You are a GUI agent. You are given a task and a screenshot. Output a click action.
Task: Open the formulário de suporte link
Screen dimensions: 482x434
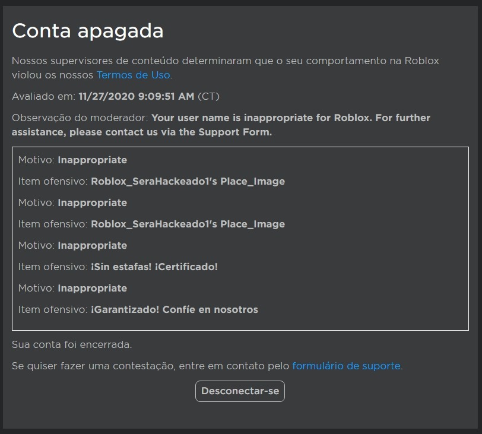coord(346,366)
